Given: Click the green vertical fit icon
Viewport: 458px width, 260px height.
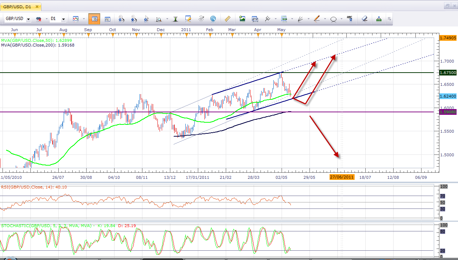Looking at the screenshot, I should tap(175, 19).
